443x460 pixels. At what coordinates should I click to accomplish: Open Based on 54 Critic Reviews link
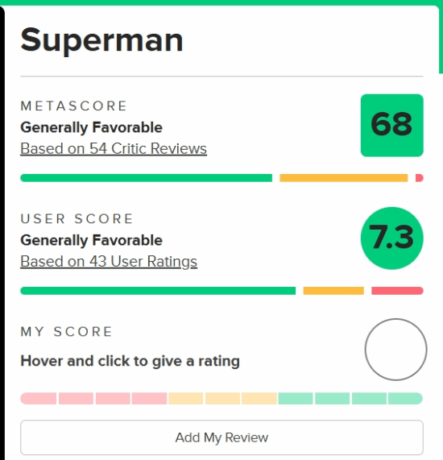pos(114,148)
